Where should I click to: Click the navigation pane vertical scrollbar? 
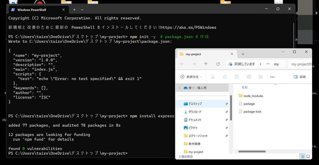(x=231, y=108)
